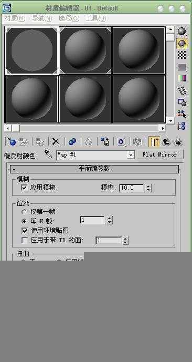Click the Sample Type sphere icon
Viewport: 192px width, 362px height.
pyautogui.click(x=182, y=31)
